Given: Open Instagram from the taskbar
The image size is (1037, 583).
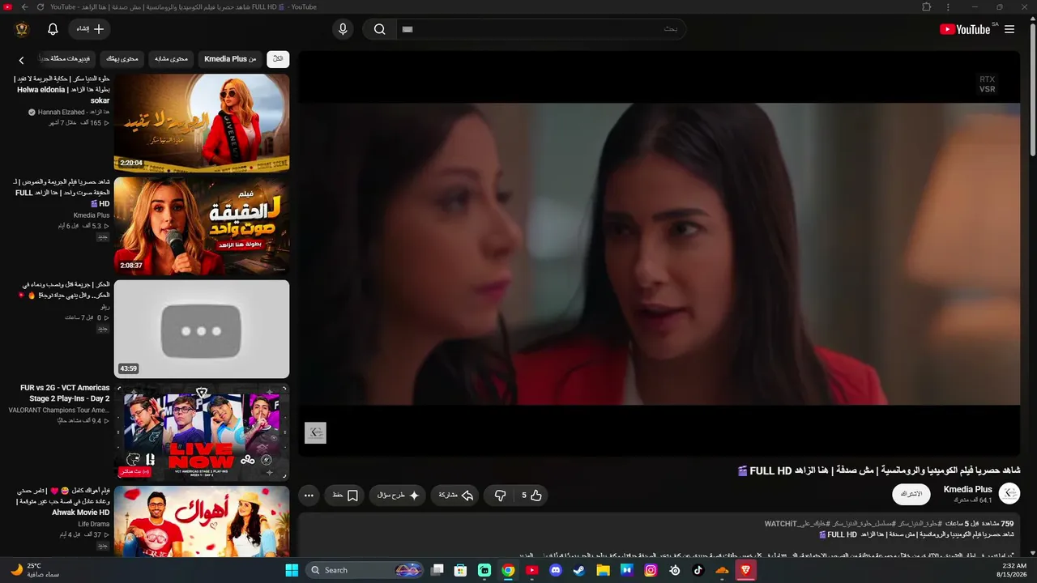Looking at the screenshot, I should (x=651, y=570).
